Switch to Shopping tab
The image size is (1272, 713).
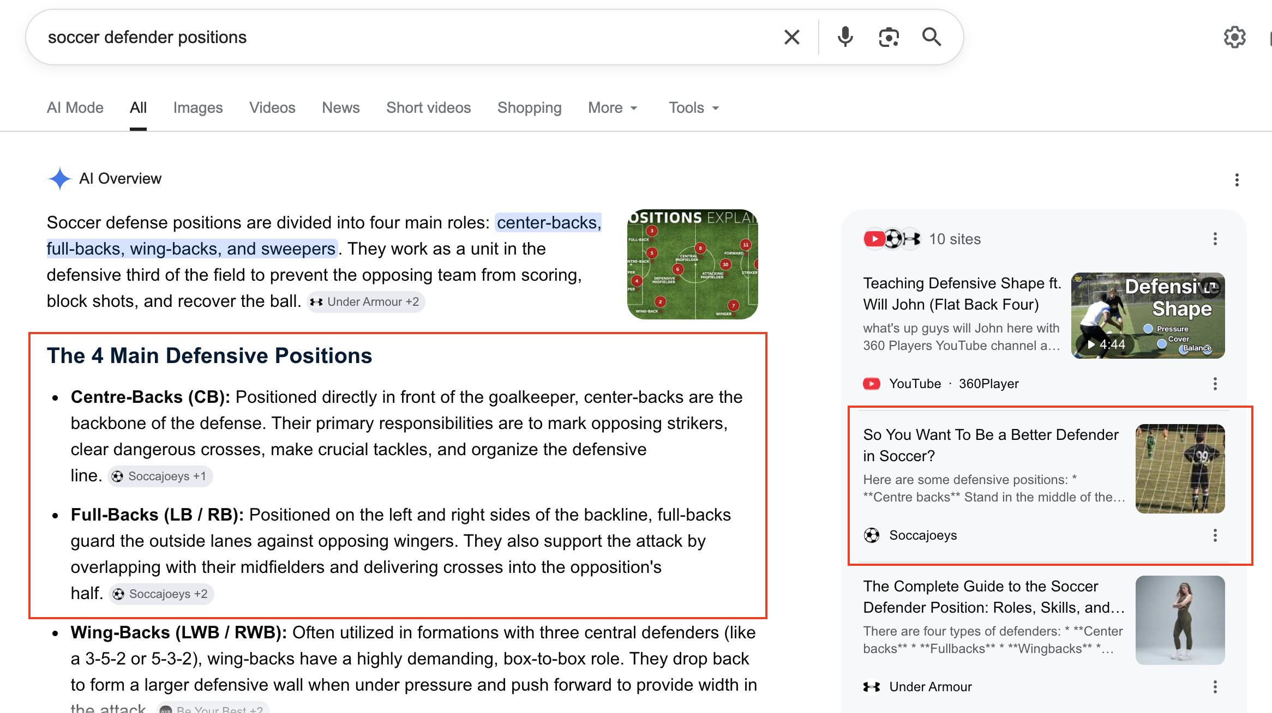[x=530, y=108]
